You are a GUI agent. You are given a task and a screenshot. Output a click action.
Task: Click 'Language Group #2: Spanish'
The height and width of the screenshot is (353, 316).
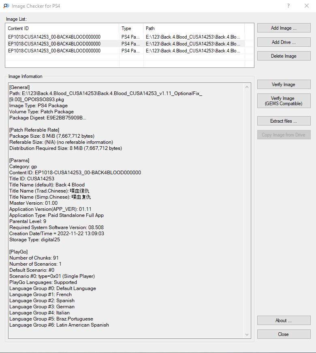point(42,300)
